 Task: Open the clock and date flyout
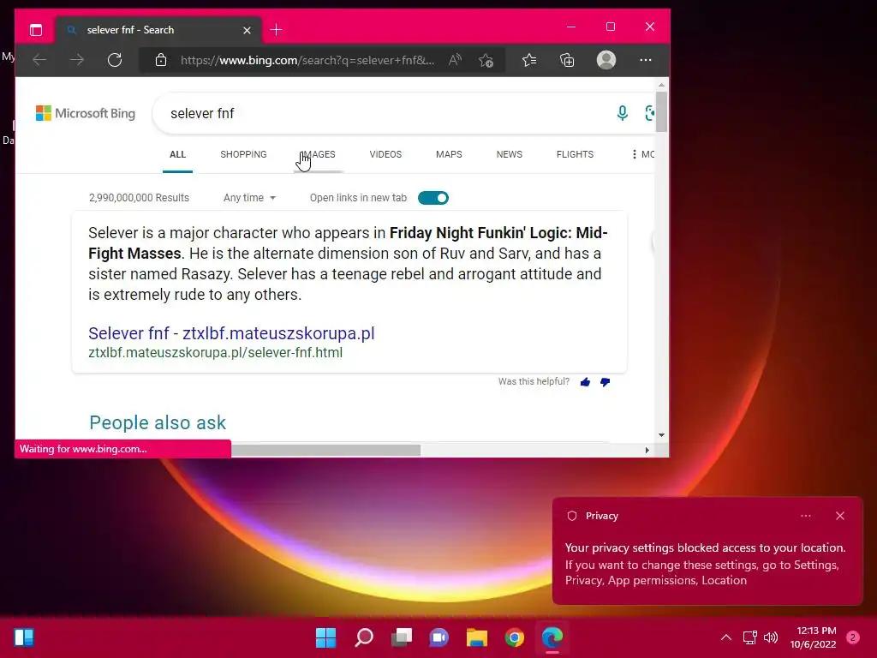814,637
